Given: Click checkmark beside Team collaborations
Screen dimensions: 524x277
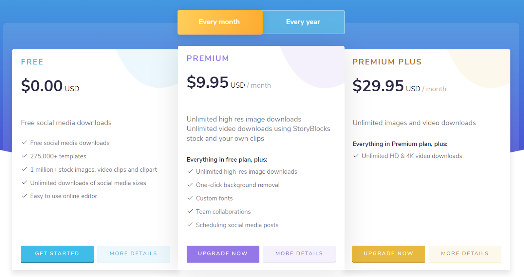Looking at the screenshot, I should point(190,212).
